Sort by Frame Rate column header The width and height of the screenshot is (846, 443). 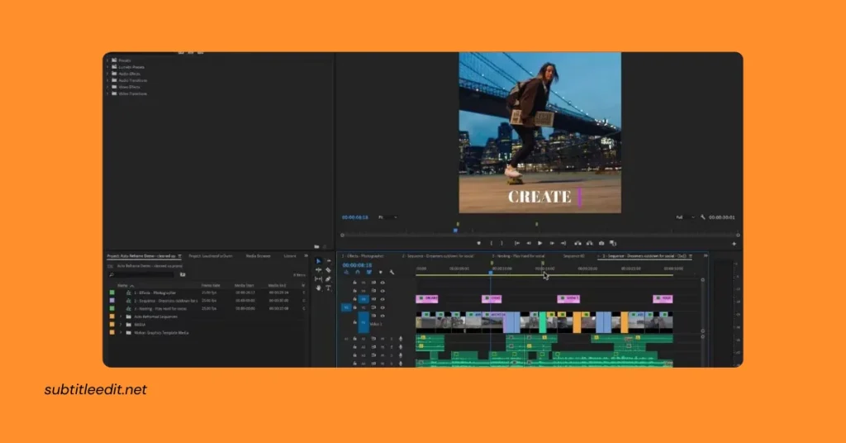point(211,285)
